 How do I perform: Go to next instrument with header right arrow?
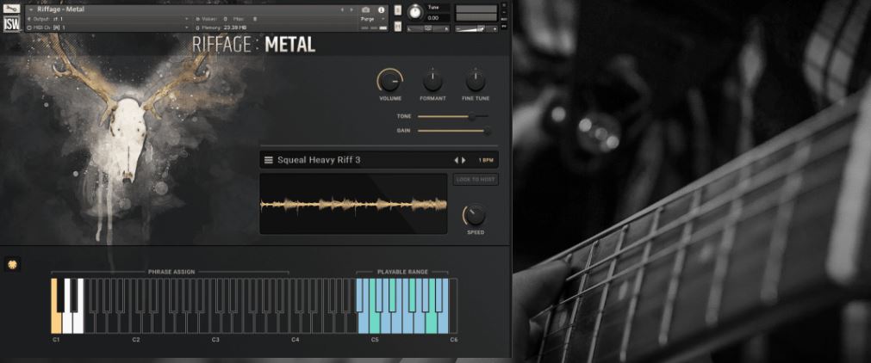(x=351, y=10)
